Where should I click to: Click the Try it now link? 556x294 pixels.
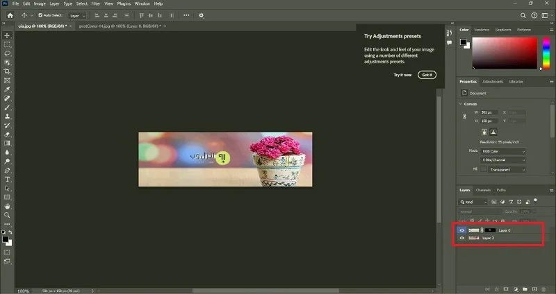(x=402, y=75)
